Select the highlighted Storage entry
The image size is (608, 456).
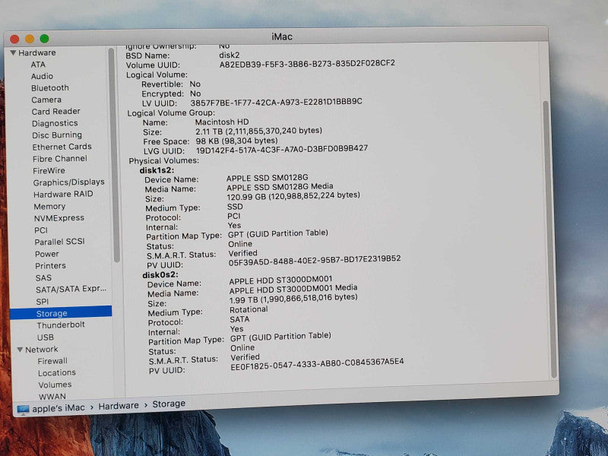click(61, 313)
